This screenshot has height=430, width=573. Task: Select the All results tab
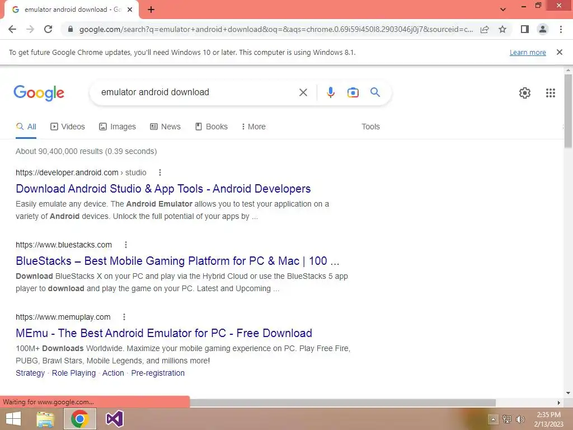click(26, 127)
